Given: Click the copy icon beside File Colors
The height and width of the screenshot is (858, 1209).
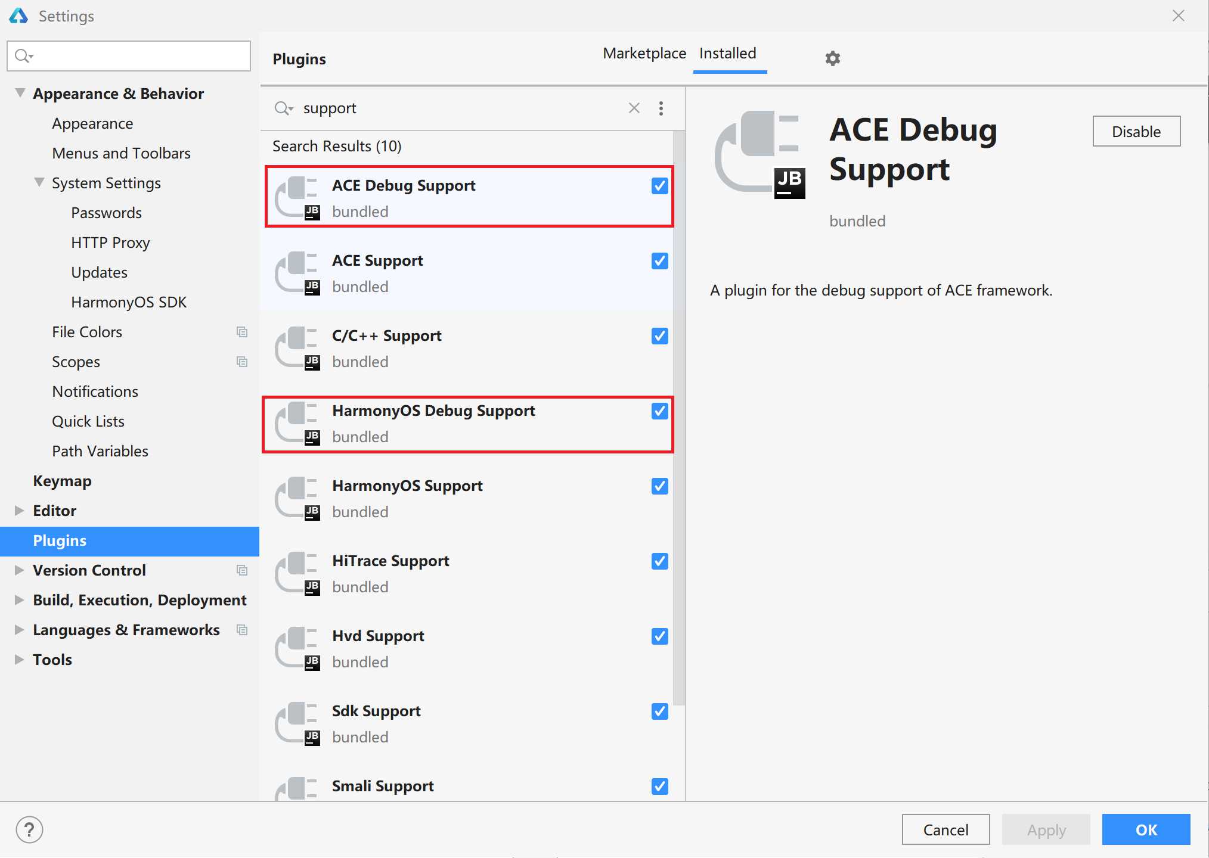Looking at the screenshot, I should point(241,332).
